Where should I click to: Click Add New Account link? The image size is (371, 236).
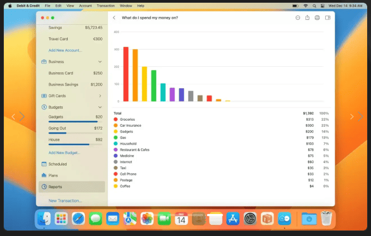66,50
